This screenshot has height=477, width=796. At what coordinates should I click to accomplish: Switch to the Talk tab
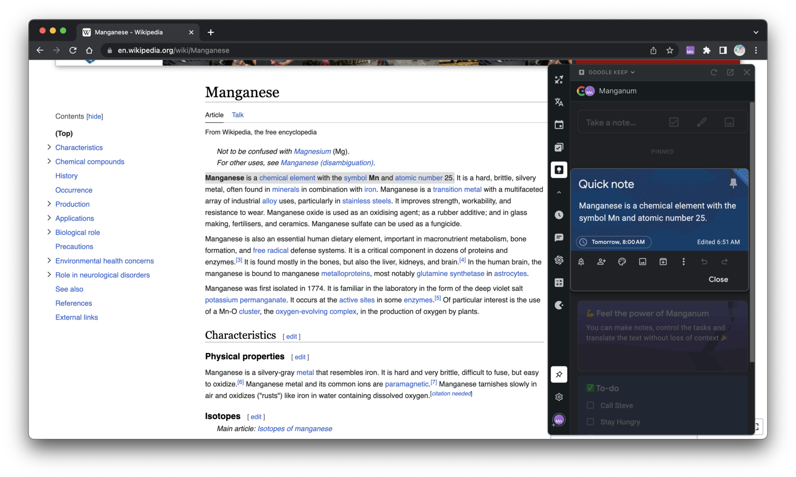click(x=237, y=115)
